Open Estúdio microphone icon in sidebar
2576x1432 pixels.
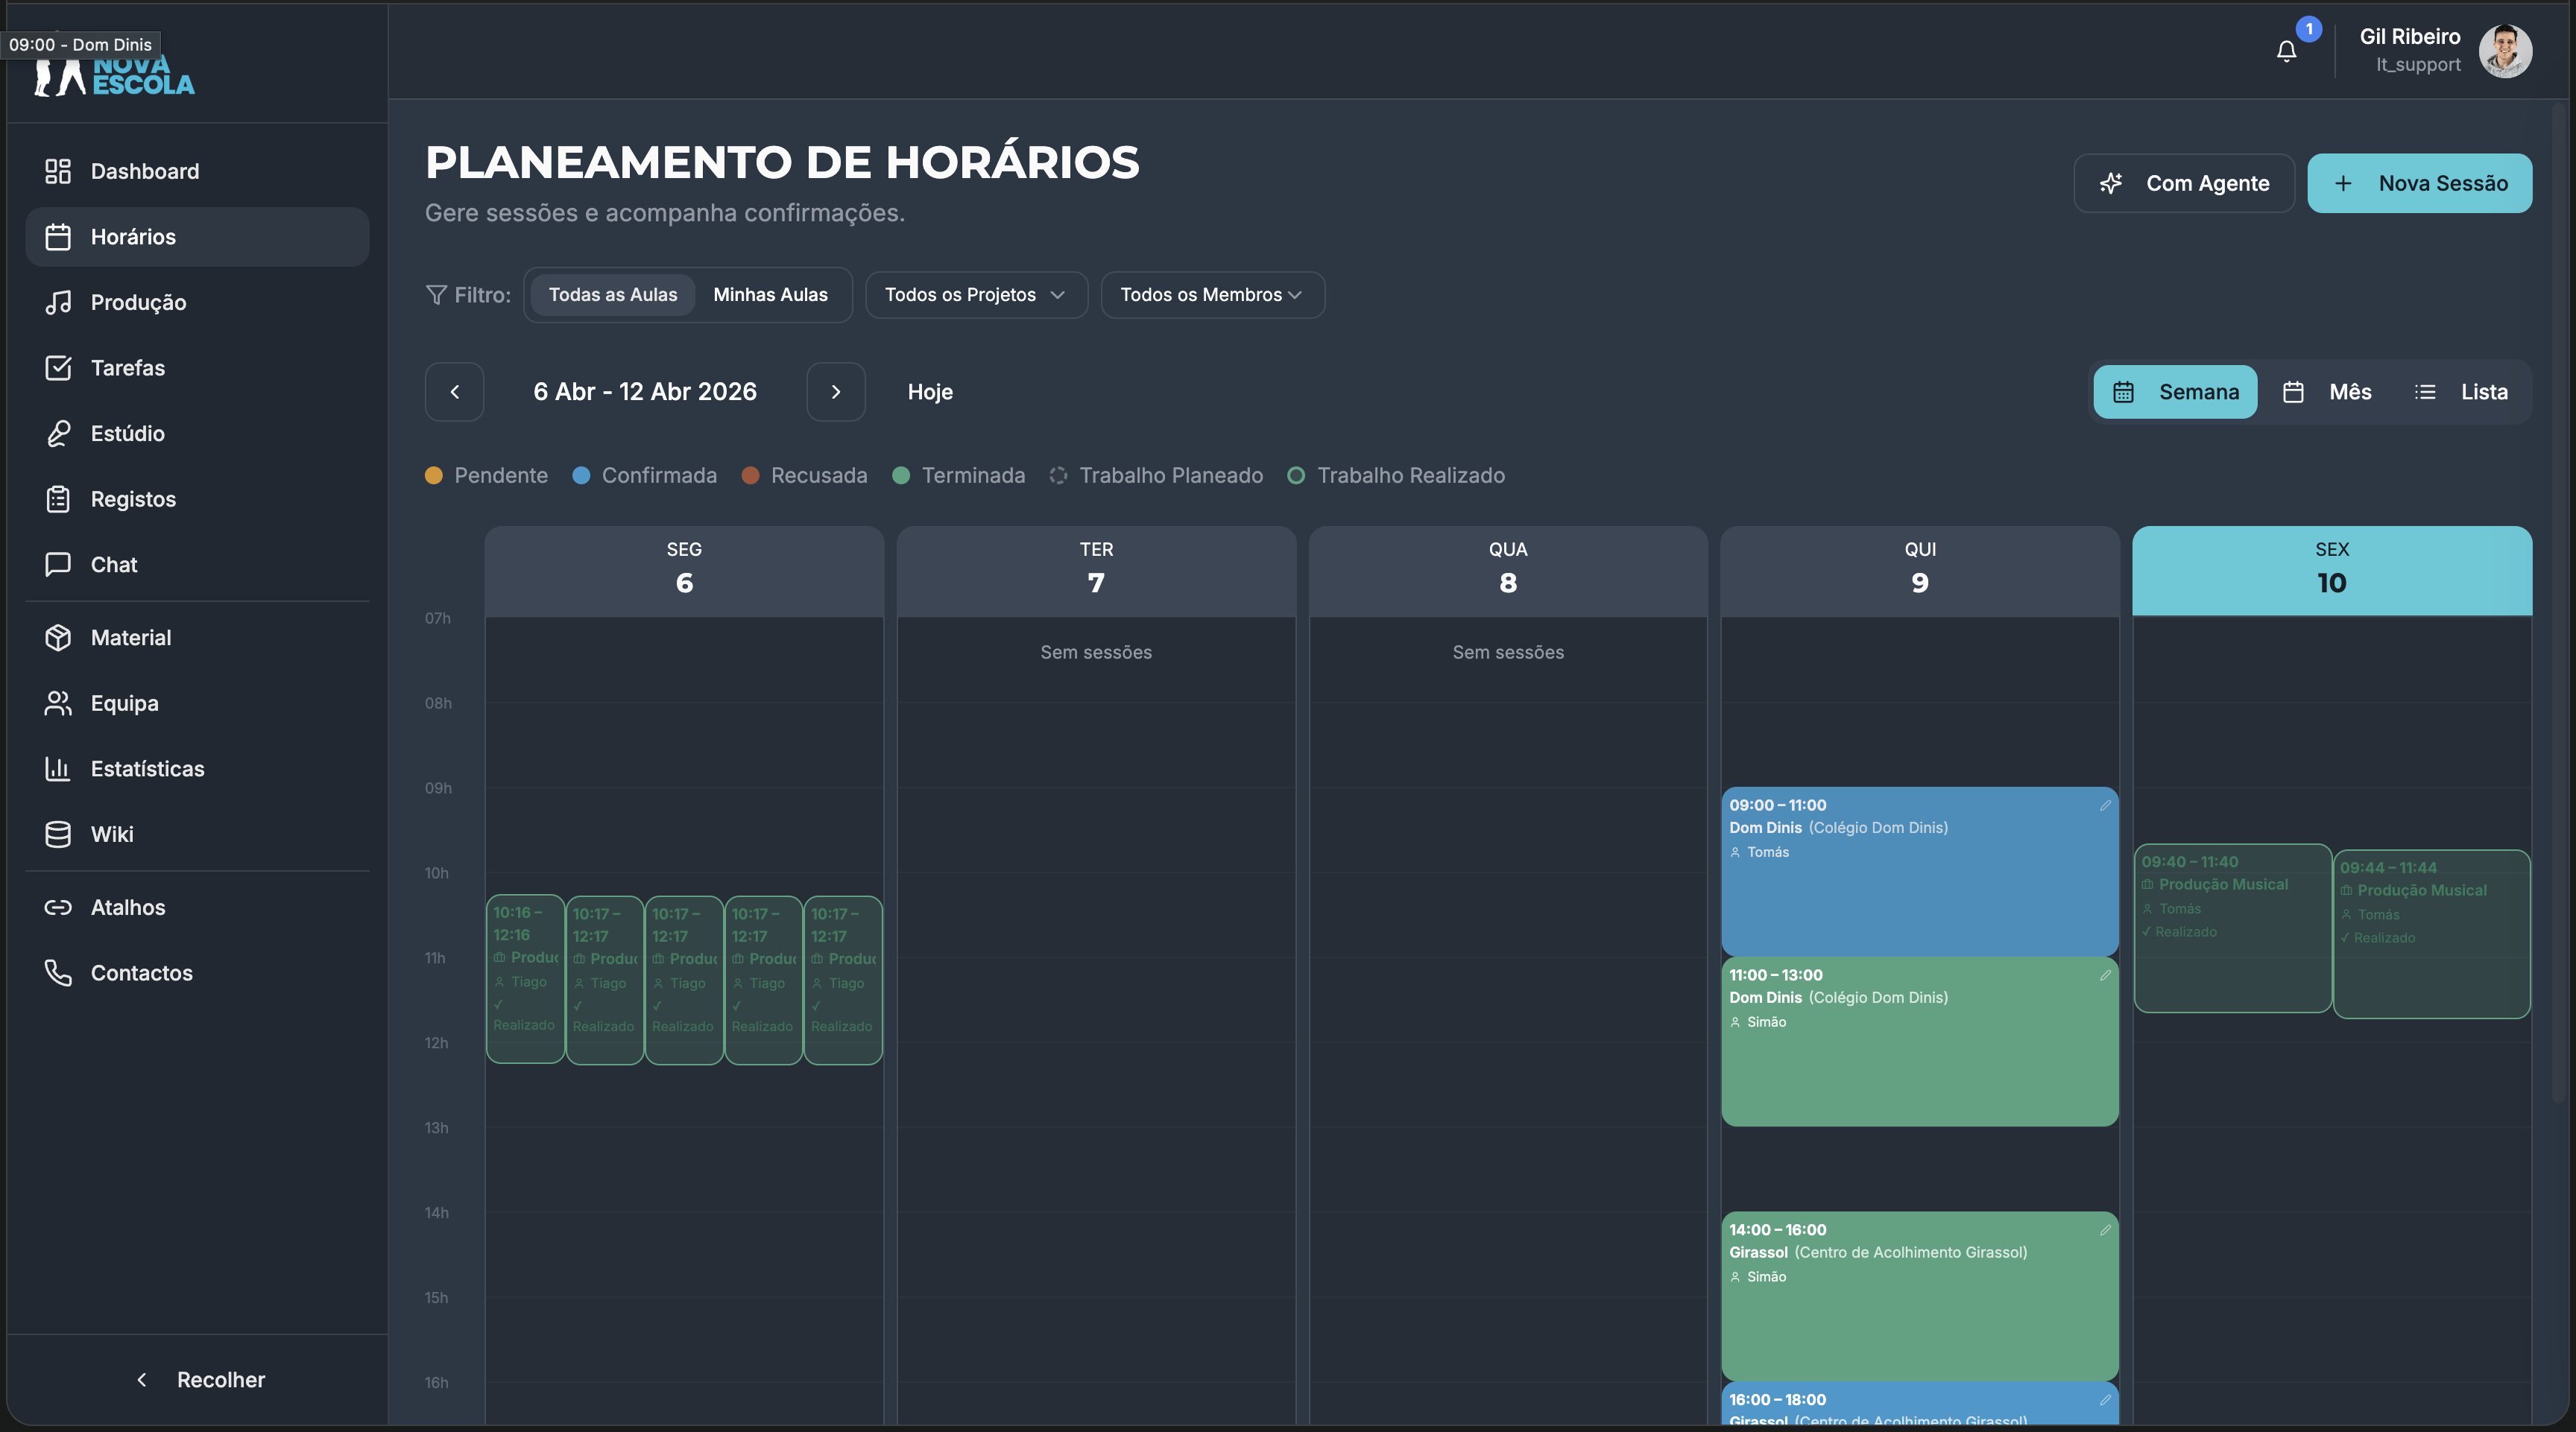click(58, 433)
